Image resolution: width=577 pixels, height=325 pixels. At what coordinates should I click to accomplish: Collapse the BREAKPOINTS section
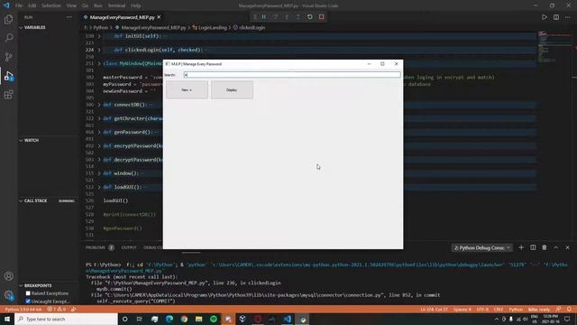click(x=21, y=285)
